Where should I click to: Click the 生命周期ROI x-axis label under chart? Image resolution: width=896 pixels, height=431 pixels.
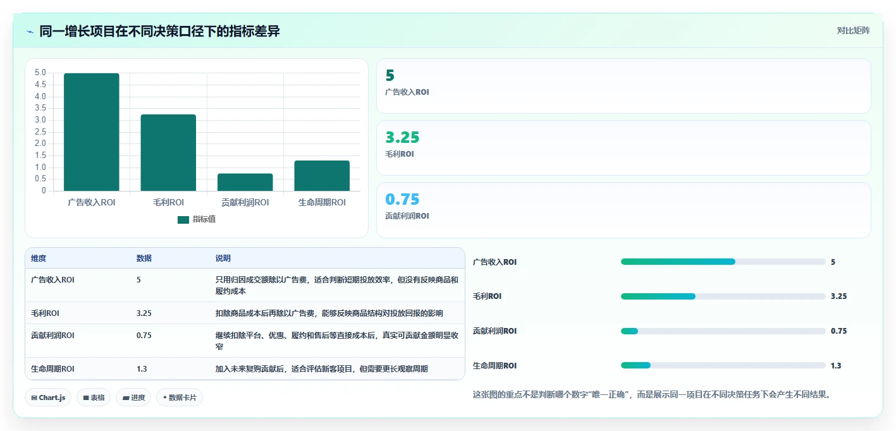[322, 202]
